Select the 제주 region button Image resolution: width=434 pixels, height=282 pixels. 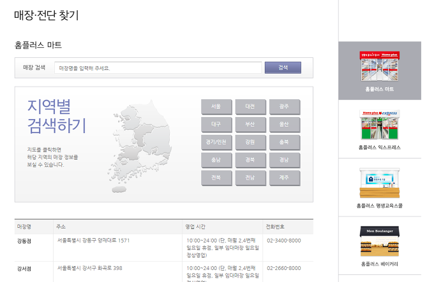click(285, 178)
